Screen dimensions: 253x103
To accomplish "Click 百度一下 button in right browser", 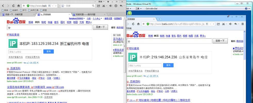I will [x=220, y=41].
